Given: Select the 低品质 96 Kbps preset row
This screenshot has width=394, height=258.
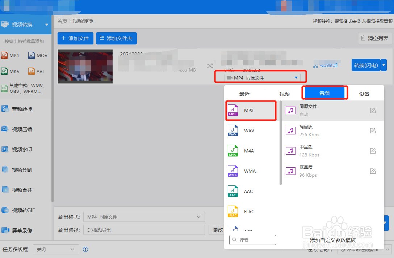Looking at the screenshot, I should coord(333,171).
